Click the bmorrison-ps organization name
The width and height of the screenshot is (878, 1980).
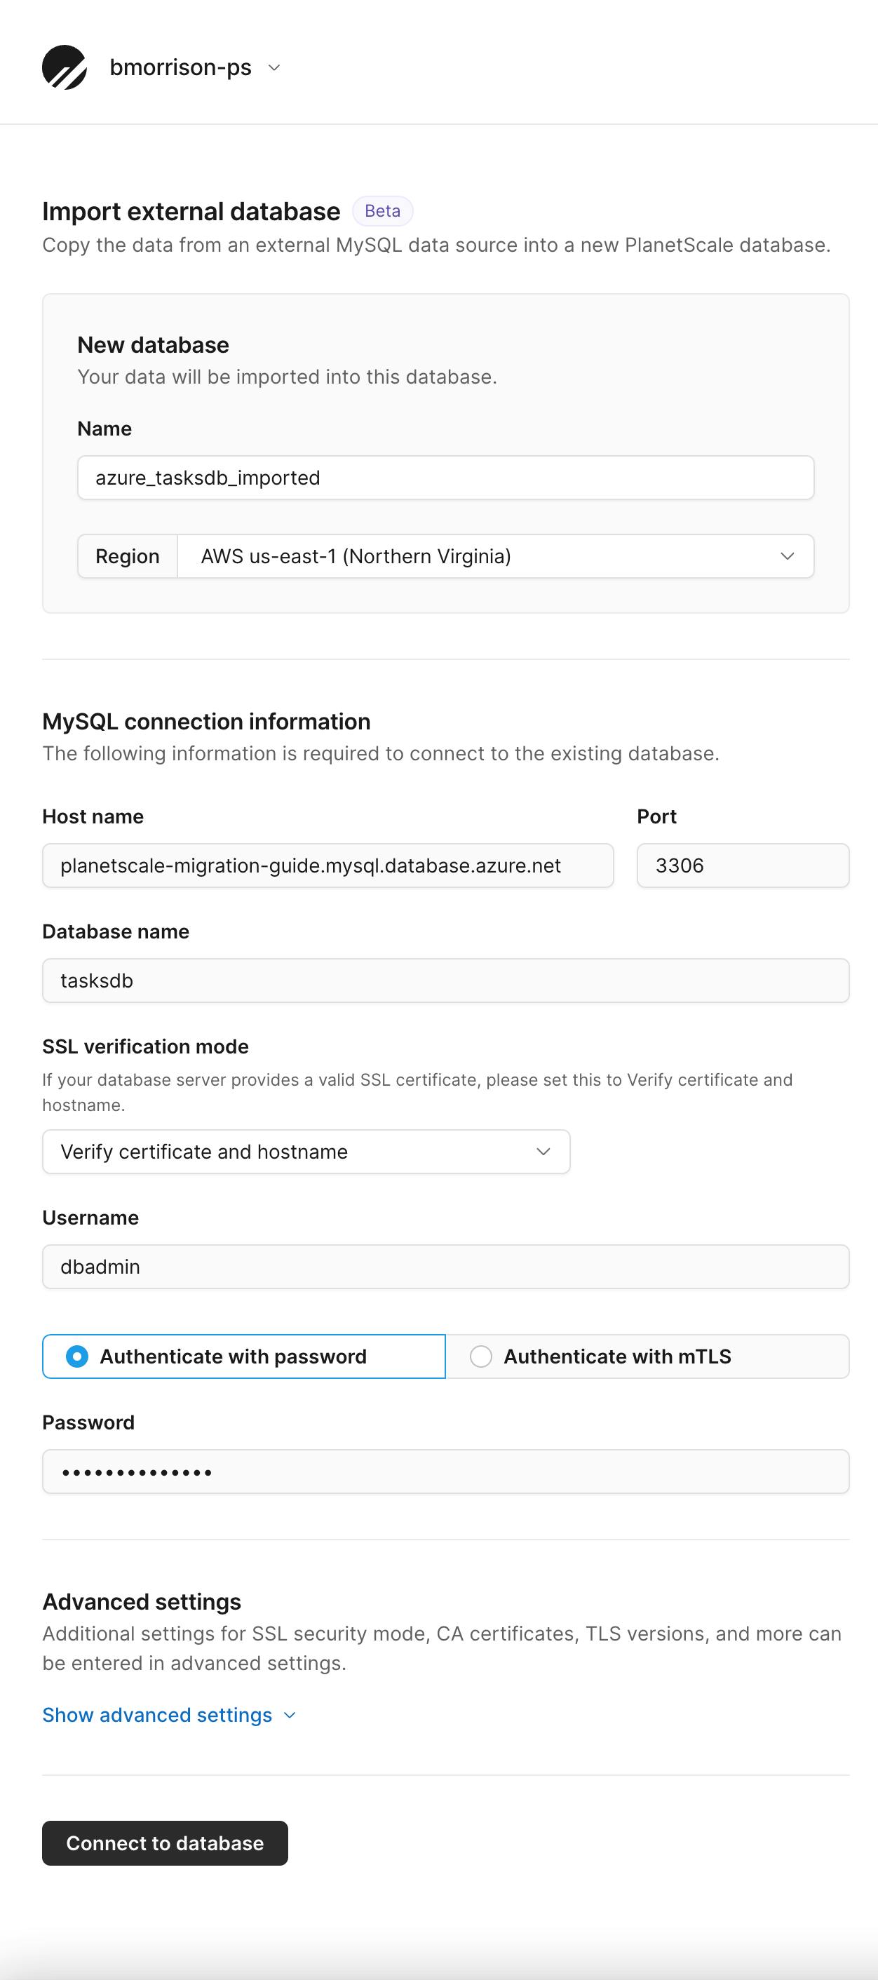[x=181, y=67]
